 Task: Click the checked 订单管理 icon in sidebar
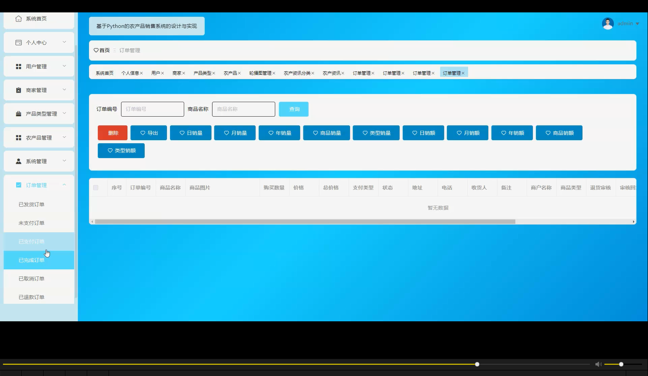click(18, 185)
